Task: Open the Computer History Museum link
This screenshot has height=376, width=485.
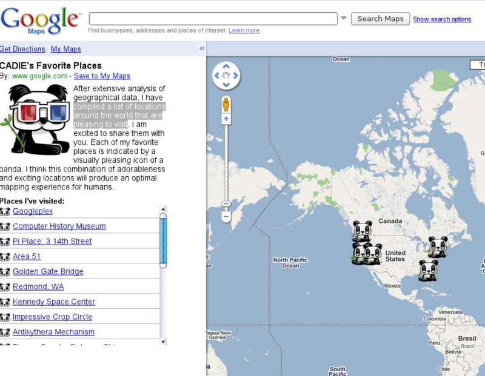Action: [59, 226]
